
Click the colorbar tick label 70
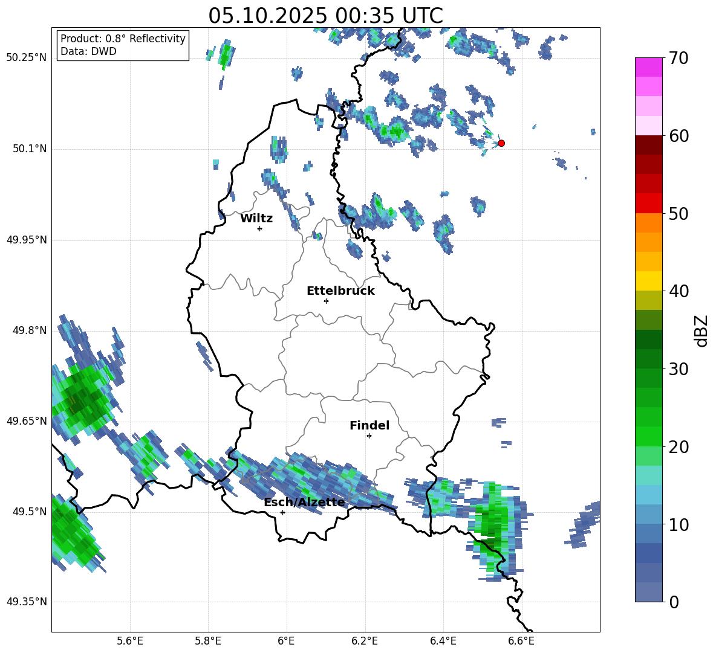tap(679, 59)
